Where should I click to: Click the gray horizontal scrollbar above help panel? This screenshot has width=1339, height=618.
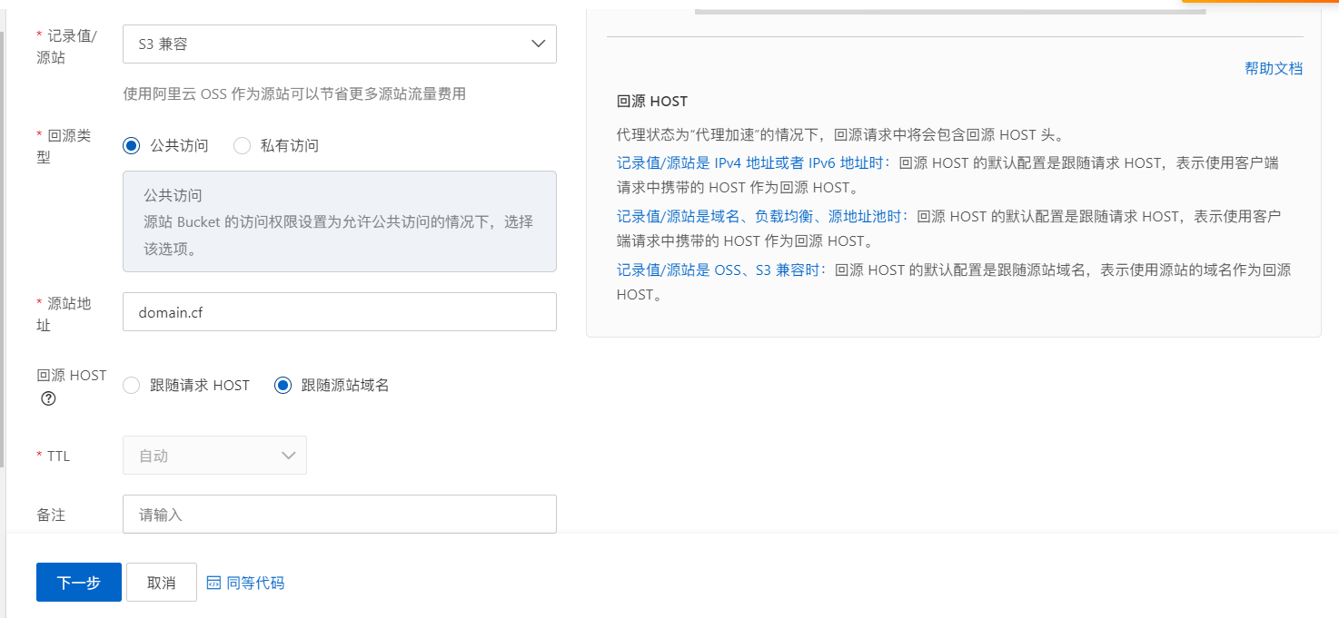click(x=949, y=12)
